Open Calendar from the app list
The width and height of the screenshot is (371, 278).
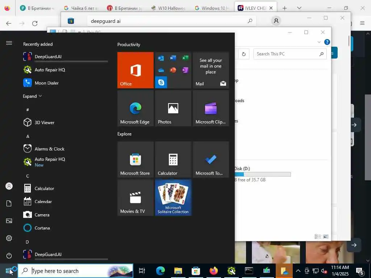click(66, 202)
